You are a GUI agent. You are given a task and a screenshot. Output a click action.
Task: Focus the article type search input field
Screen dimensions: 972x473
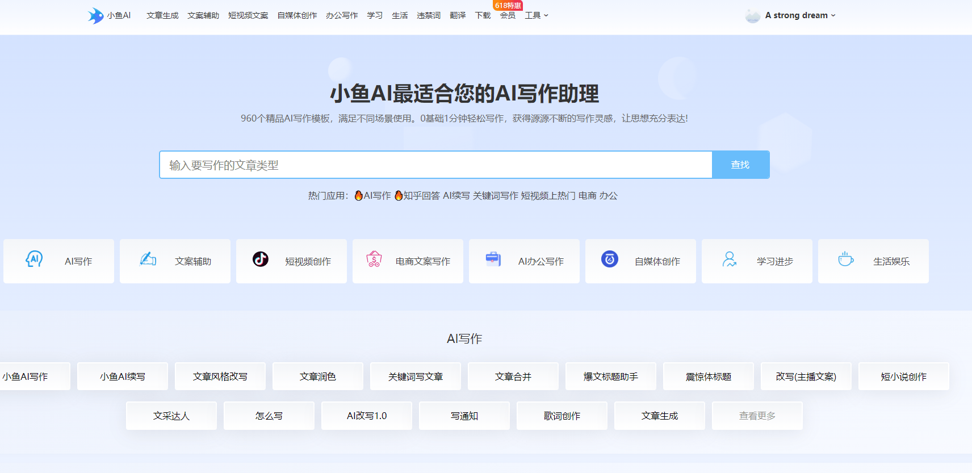[x=435, y=165]
